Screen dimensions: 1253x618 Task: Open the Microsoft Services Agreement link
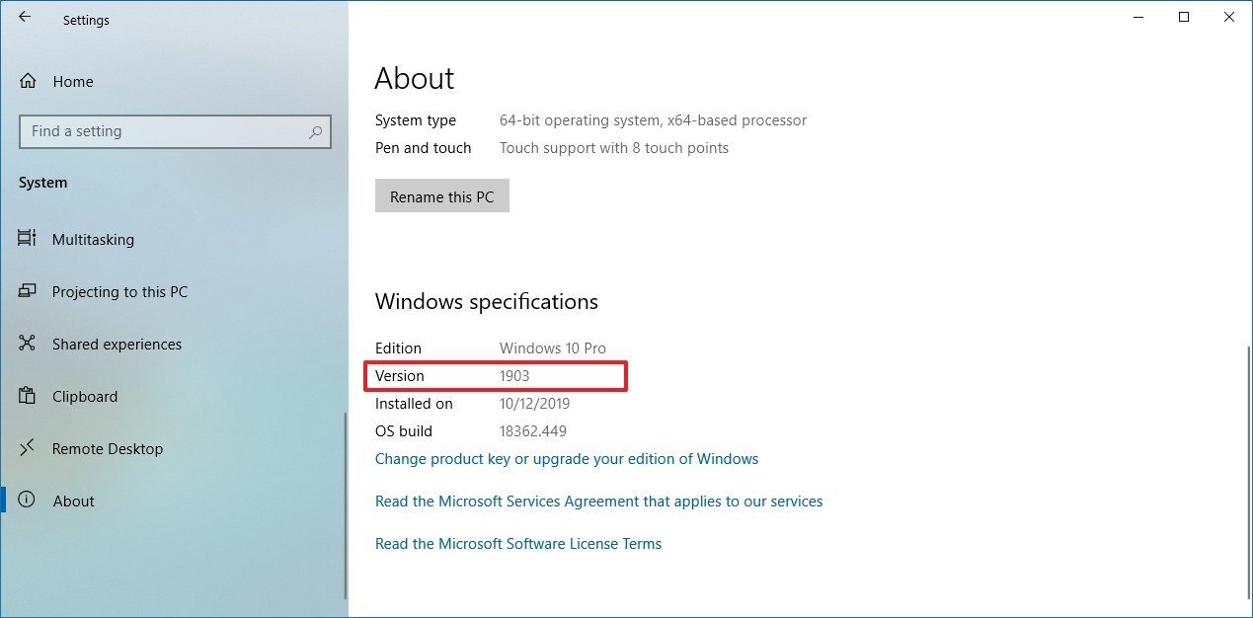pyautogui.click(x=598, y=501)
